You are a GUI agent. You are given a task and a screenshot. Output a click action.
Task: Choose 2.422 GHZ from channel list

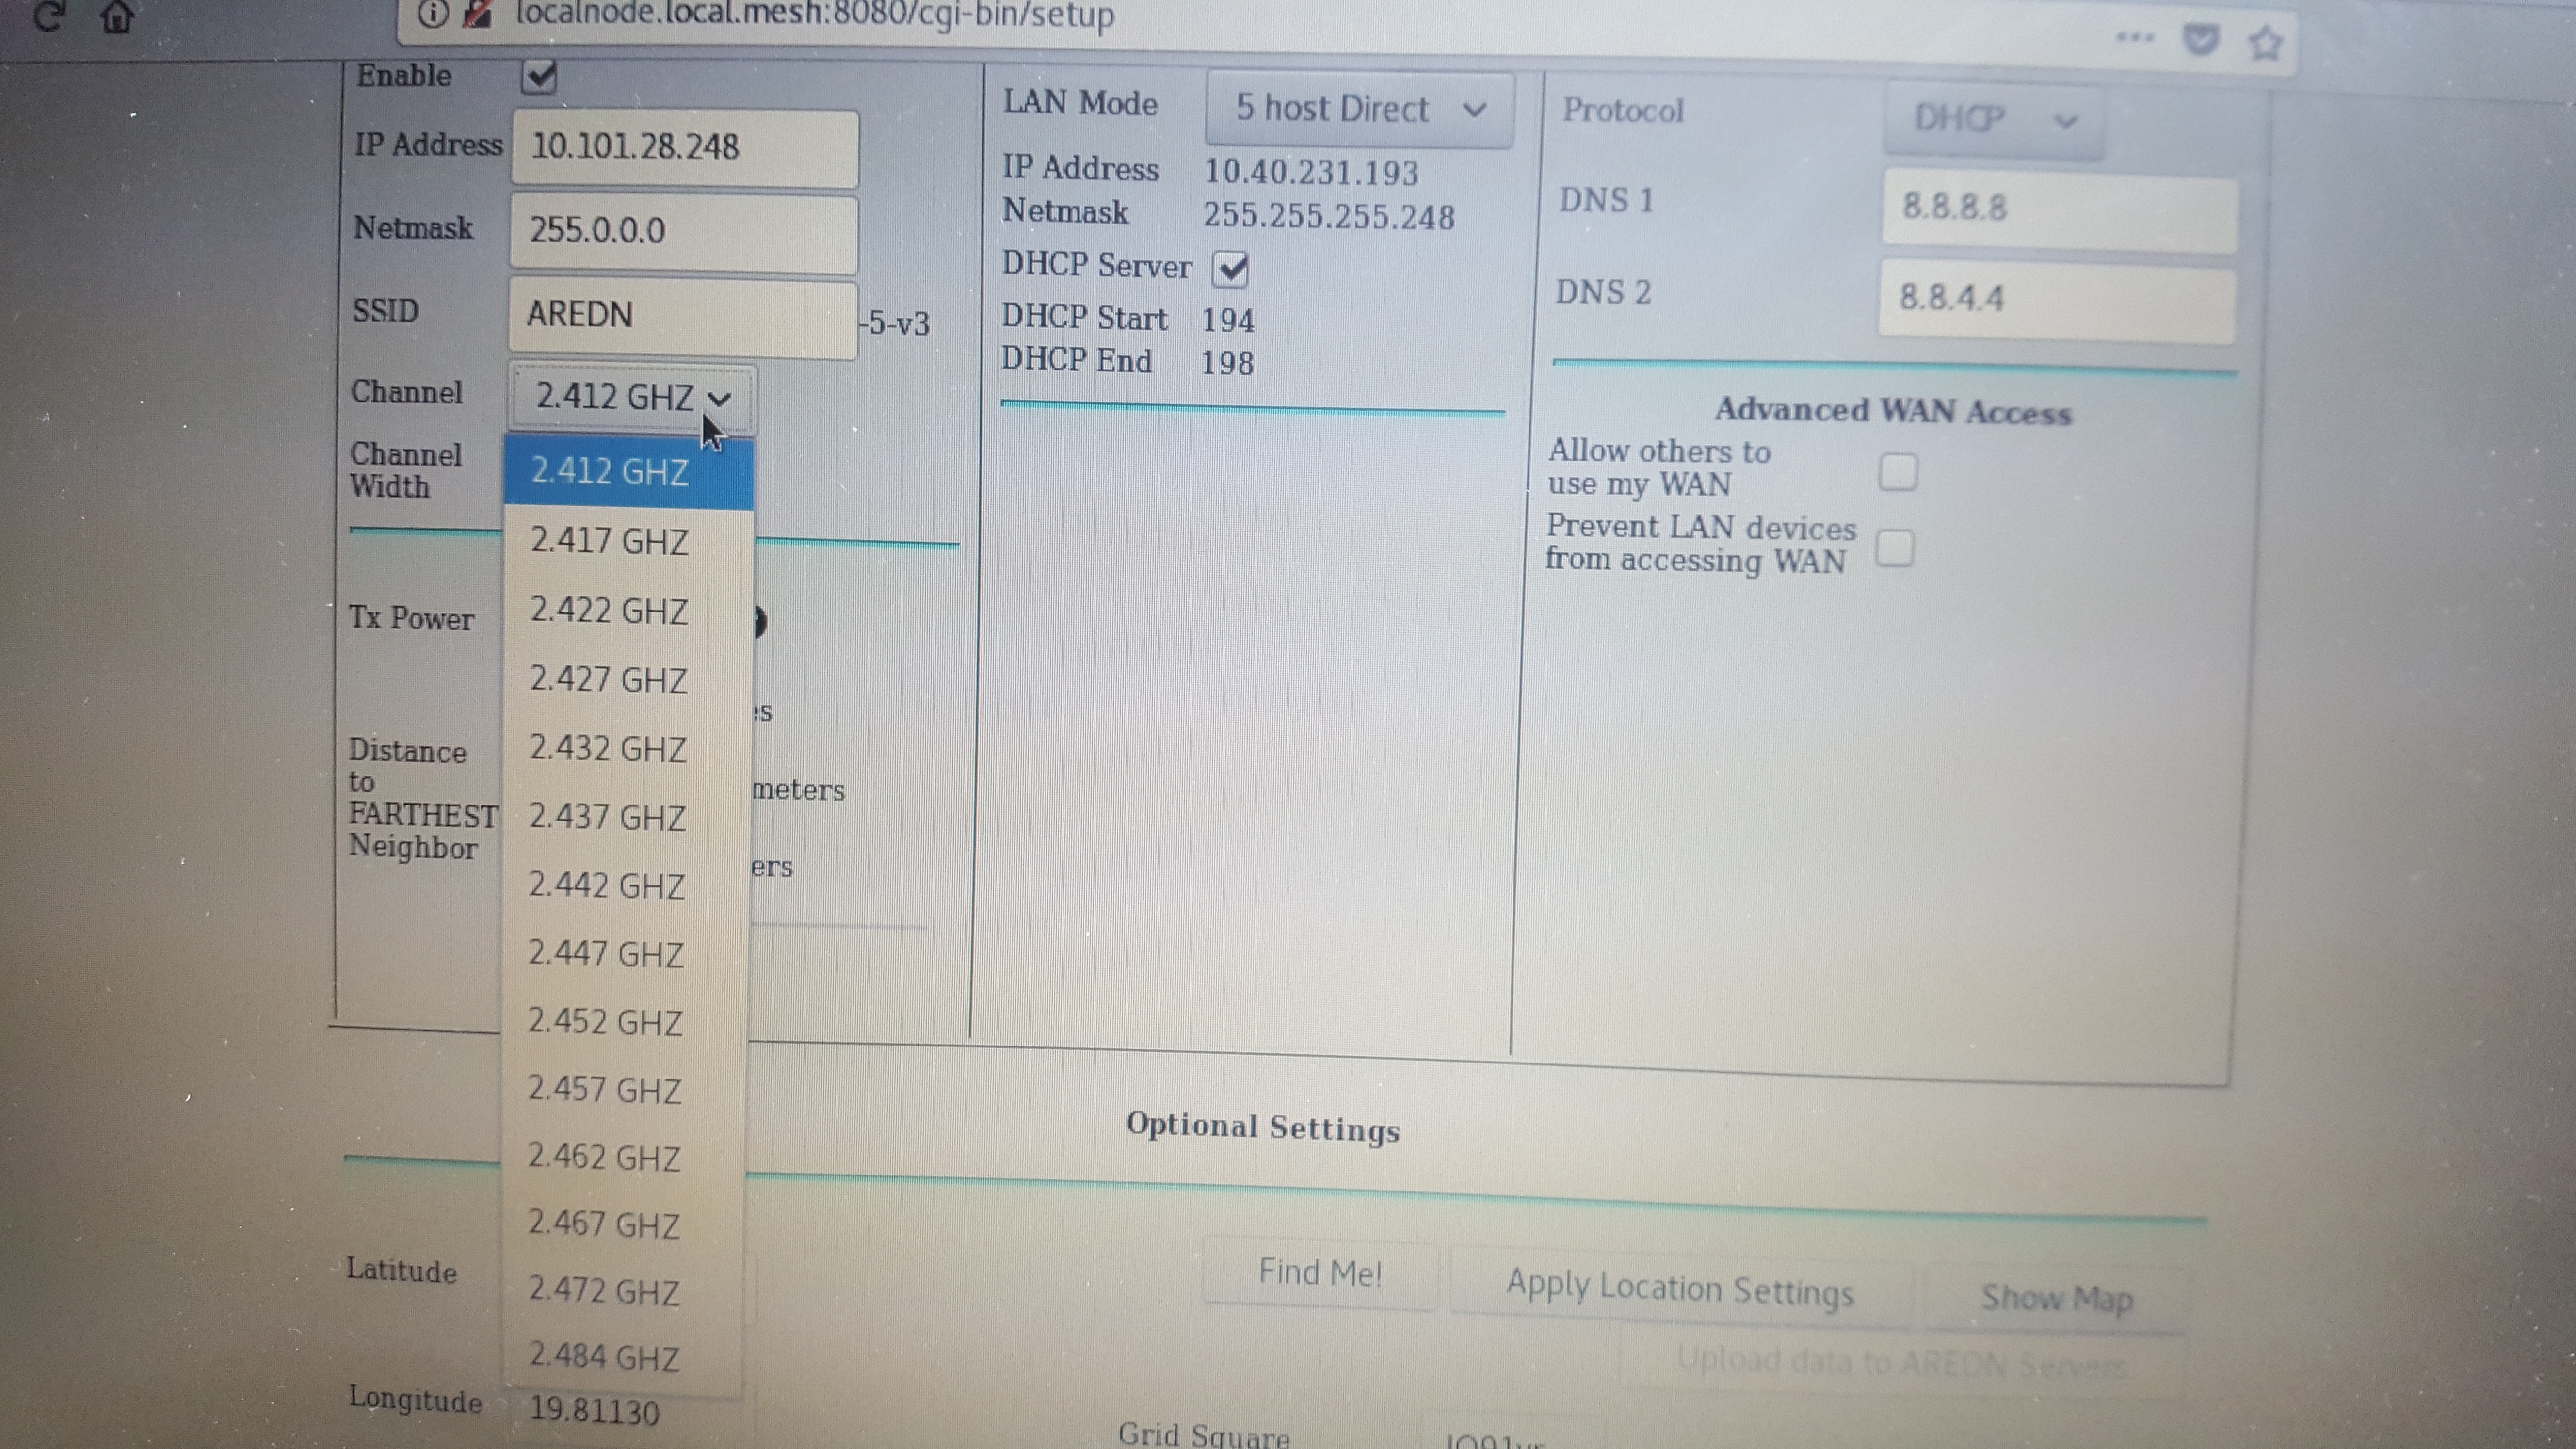627,610
